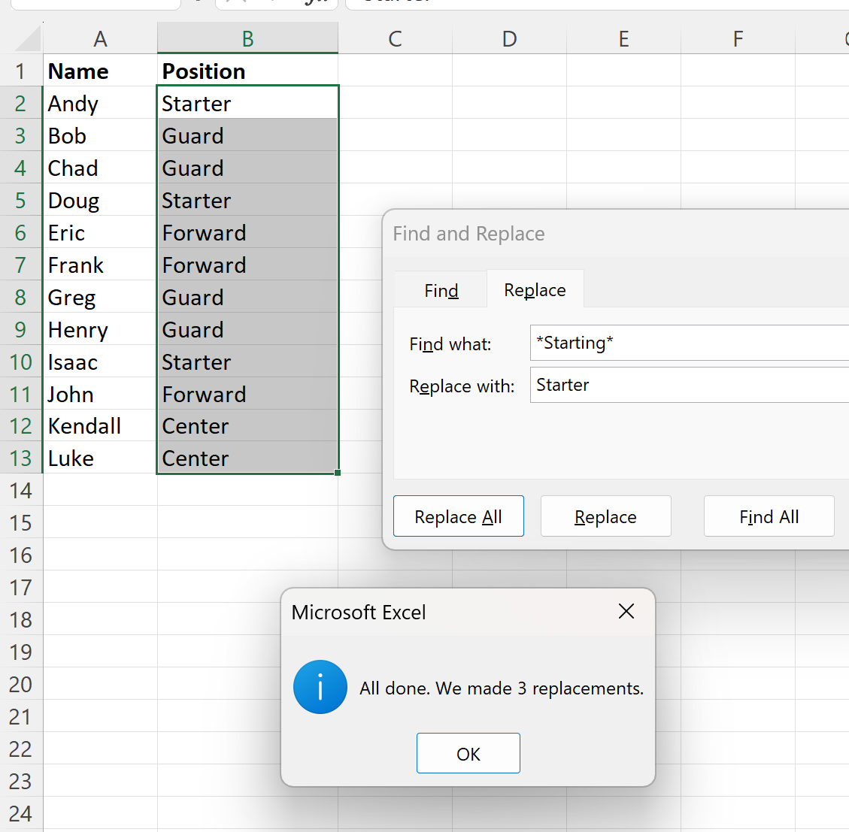
Task: Click the cell containing Luke
Action: 100,458
